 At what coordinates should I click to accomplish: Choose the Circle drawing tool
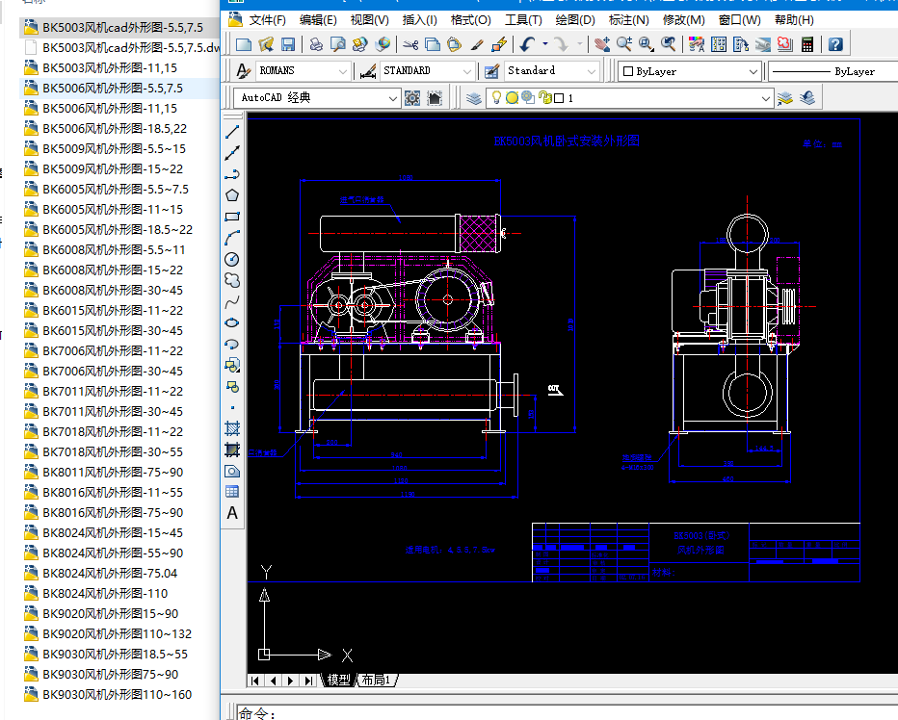pos(232,259)
